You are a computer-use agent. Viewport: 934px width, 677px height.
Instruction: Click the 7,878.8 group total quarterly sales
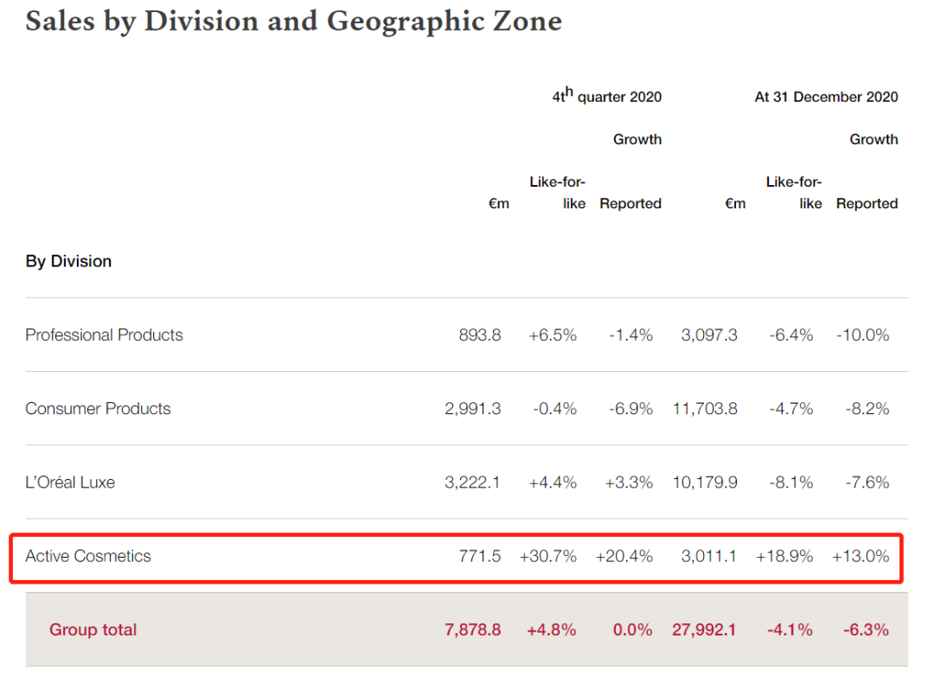click(473, 630)
